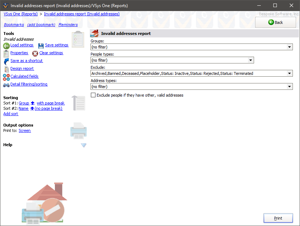
Task: Expand the Help section triangle
Action: coord(84,145)
